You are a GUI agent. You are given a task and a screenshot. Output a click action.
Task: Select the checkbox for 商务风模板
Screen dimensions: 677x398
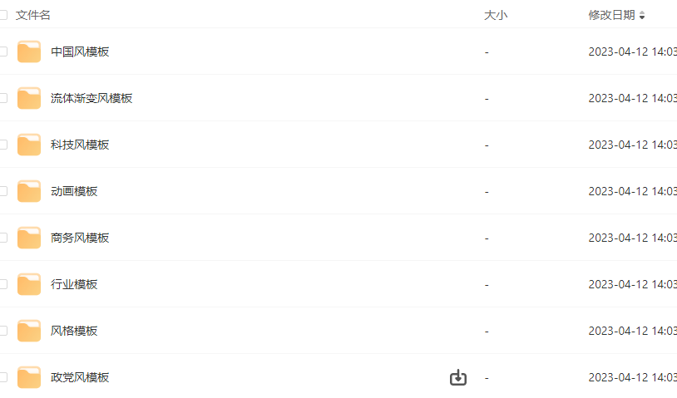[x=3, y=238]
